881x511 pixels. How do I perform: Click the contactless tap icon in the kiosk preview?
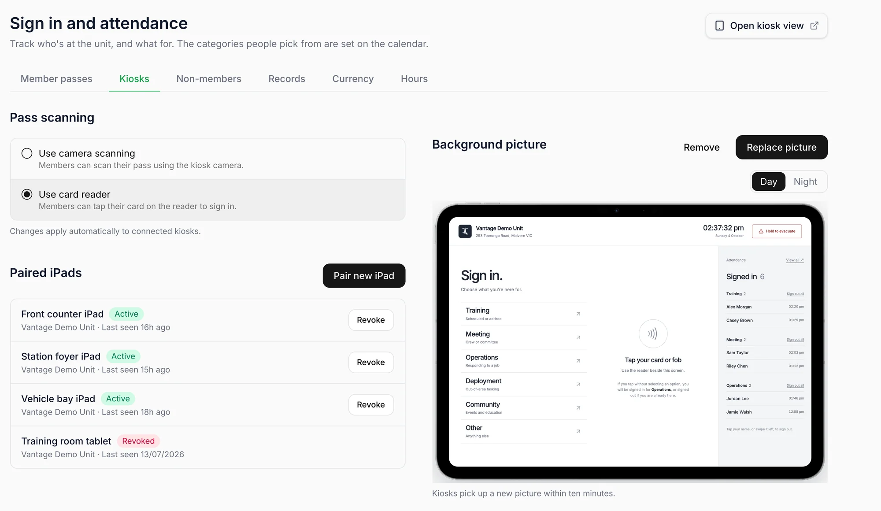coord(653,334)
